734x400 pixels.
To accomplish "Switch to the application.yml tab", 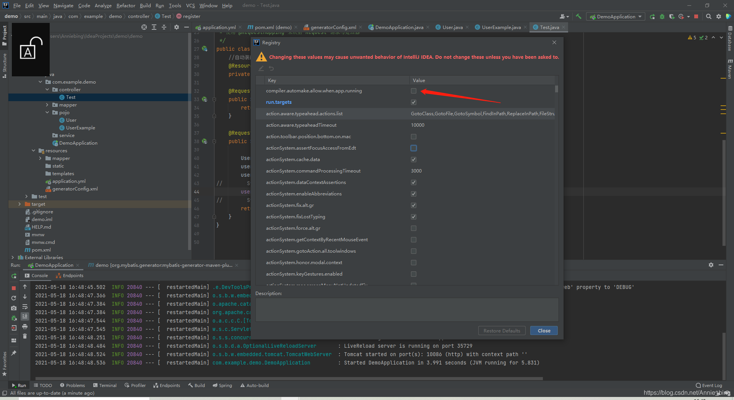I will pos(219,27).
